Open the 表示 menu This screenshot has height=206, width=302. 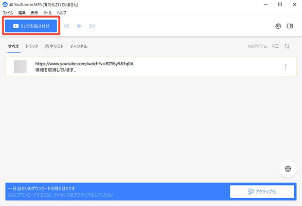click(x=34, y=13)
